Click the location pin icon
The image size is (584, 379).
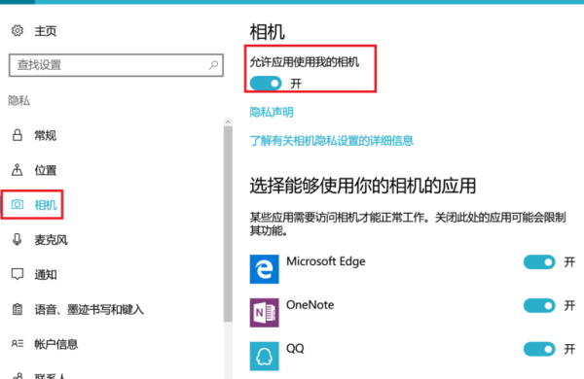pos(18,170)
